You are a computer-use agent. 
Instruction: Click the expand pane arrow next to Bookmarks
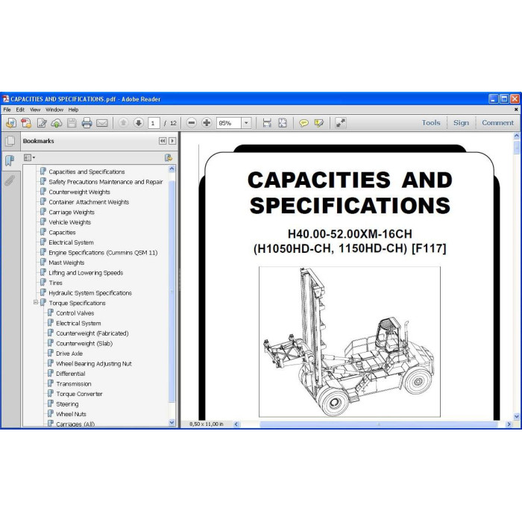[172, 141]
